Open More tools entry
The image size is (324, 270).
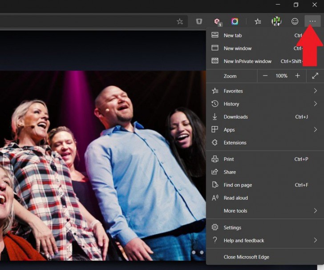click(x=265, y=211)
